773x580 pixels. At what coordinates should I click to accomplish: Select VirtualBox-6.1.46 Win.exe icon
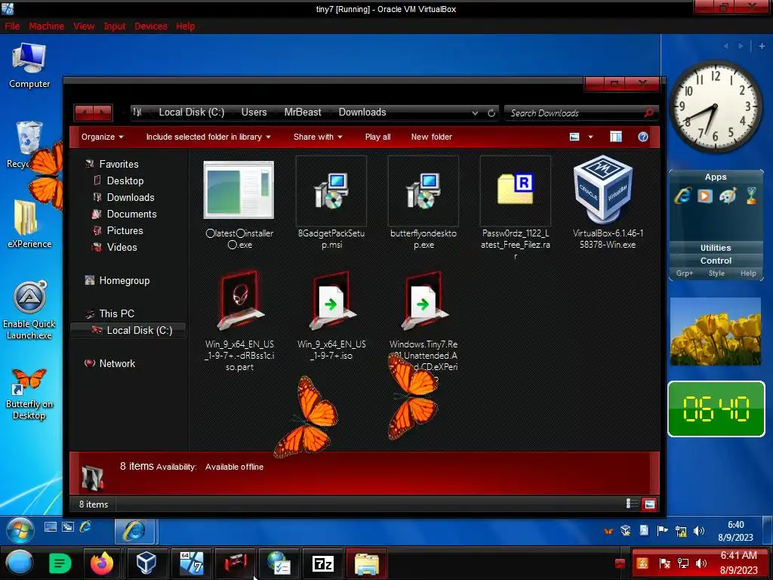tap(603, 190)
